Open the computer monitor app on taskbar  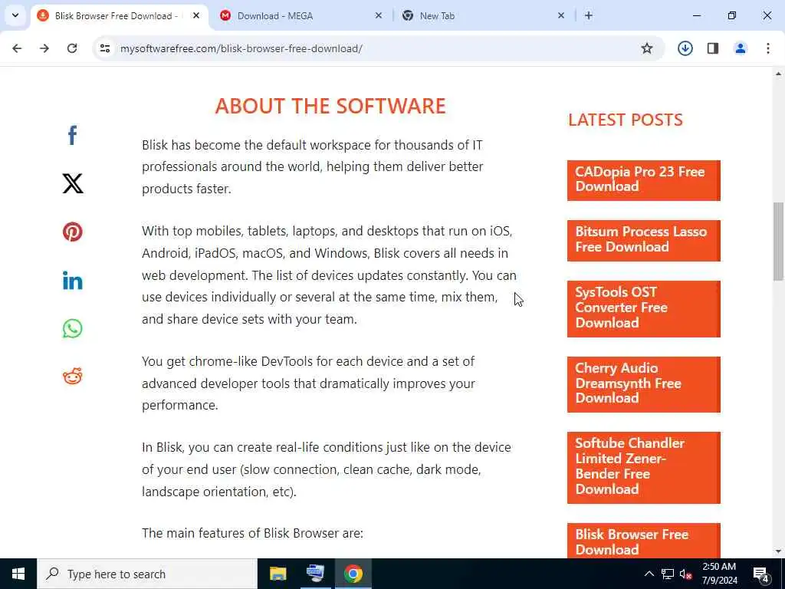pyautogui.click(x=315, y=574)
